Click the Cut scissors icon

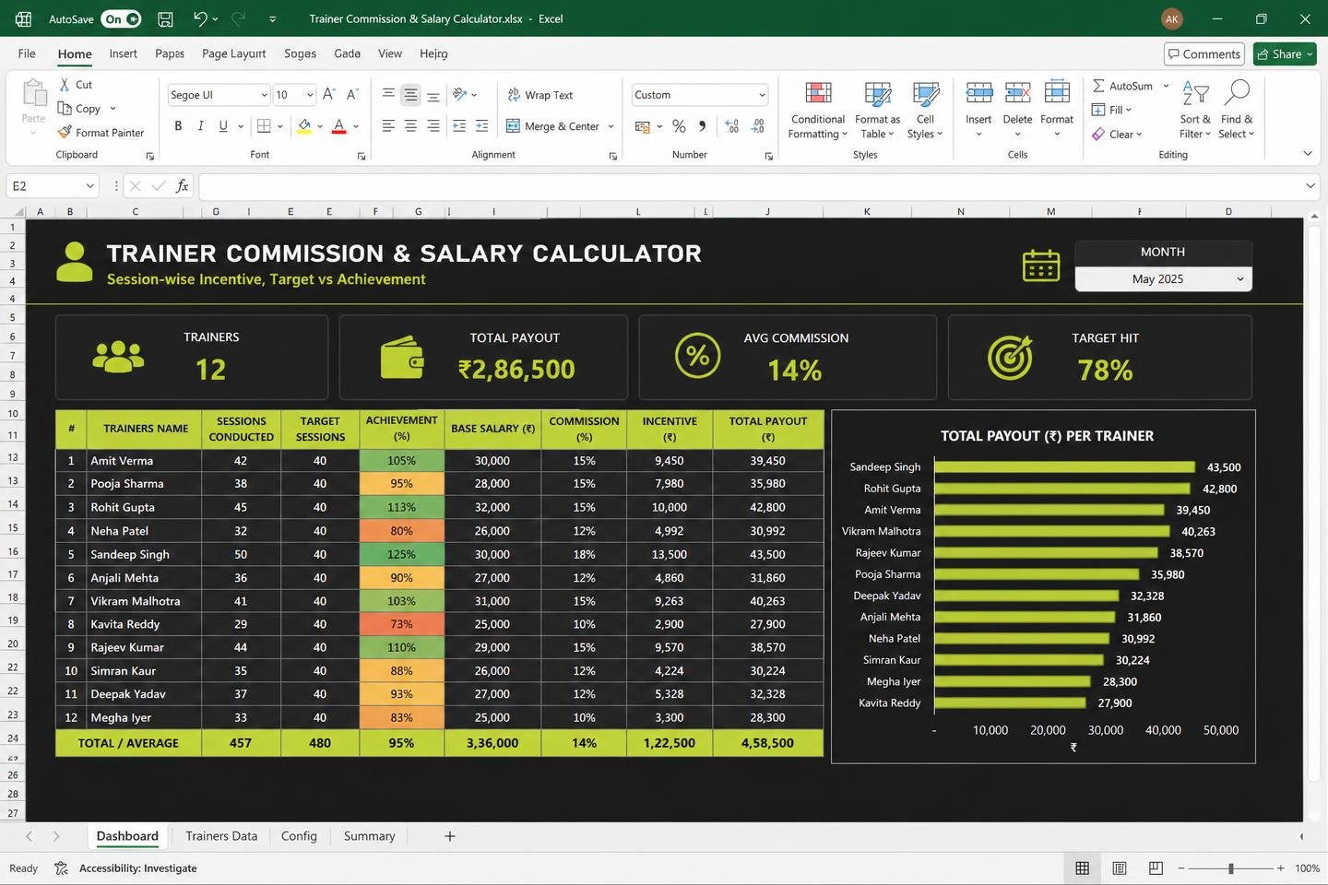click(x=65, y=84)
